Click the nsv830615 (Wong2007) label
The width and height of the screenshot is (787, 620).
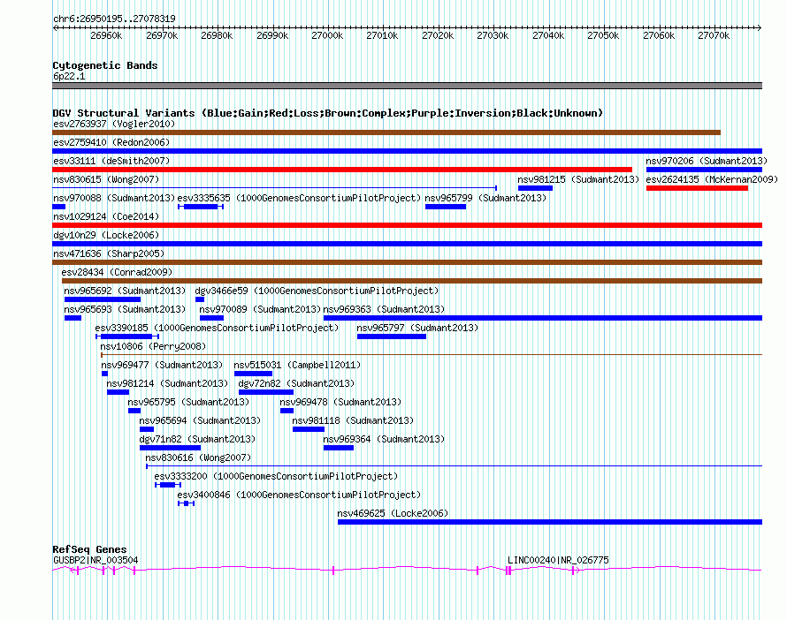coord(106,179)
